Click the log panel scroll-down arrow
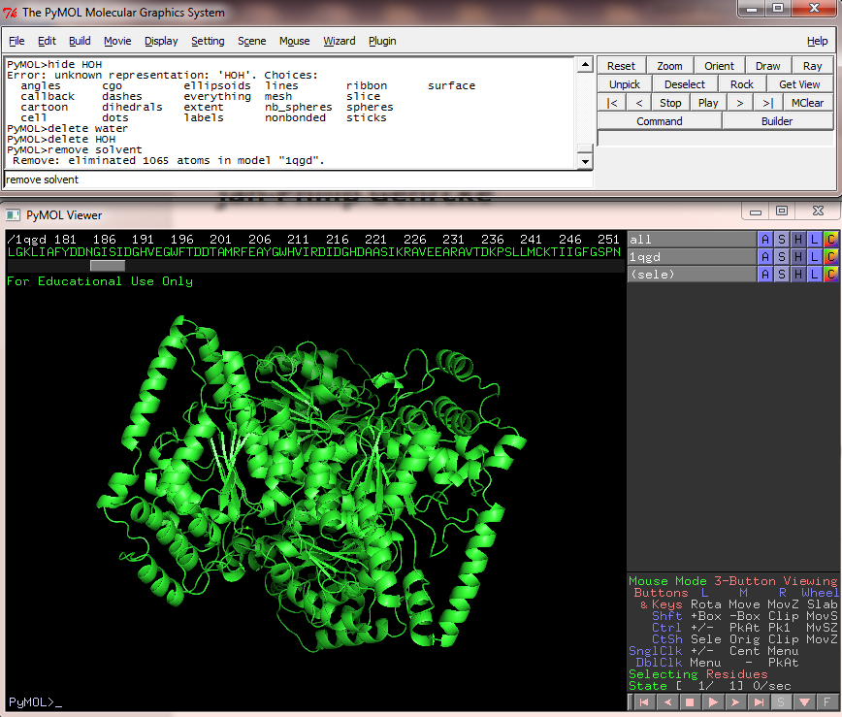 click(x=585, y=161)
